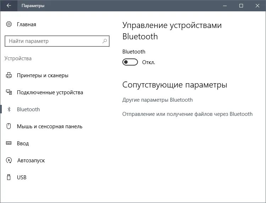Click the gear icon next to Главная
This screenshot has height=203, width=266.
click(x=9, y=24)
